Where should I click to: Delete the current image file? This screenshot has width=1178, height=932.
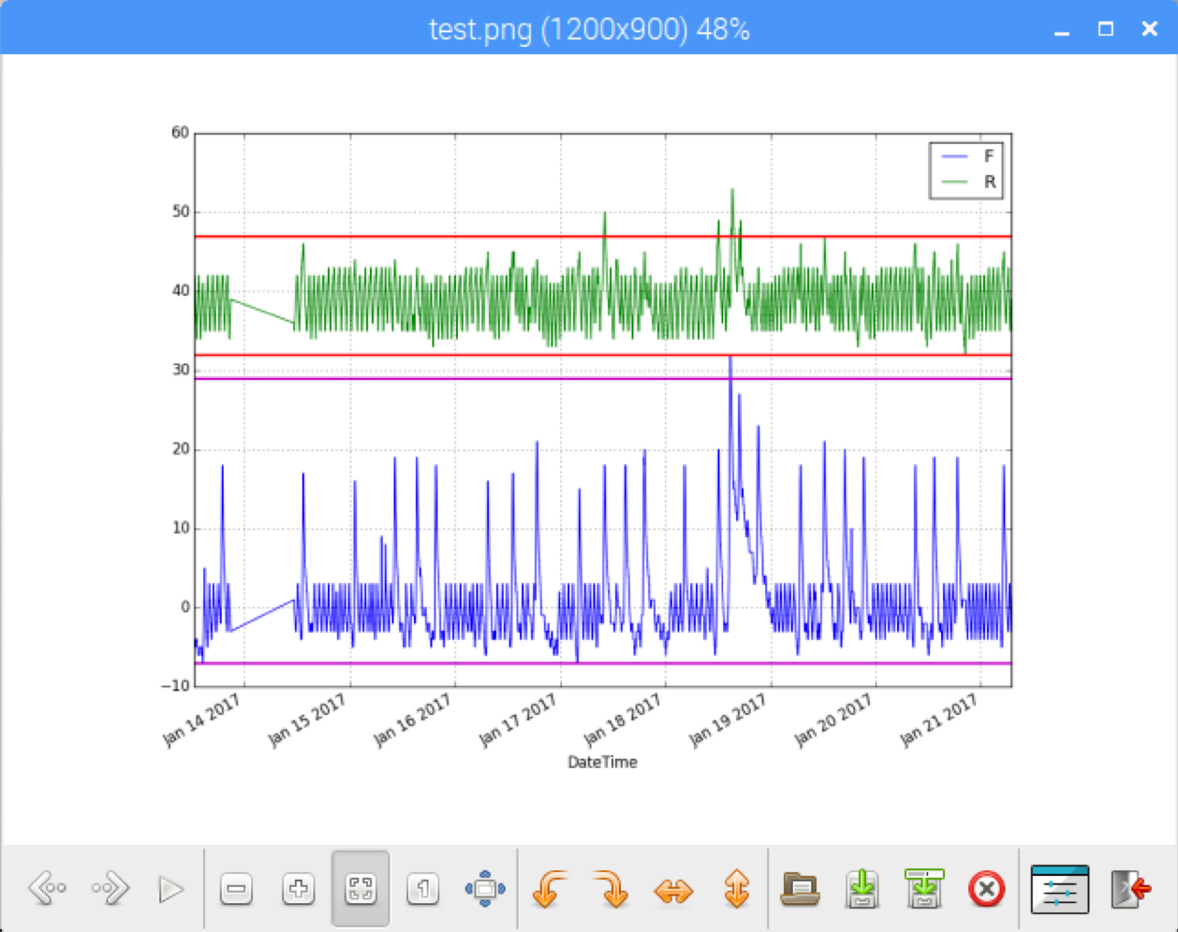[986, 890]
